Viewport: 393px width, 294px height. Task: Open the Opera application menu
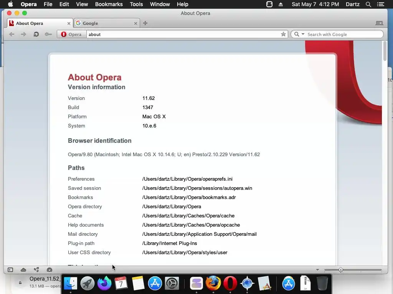[28, 4]
